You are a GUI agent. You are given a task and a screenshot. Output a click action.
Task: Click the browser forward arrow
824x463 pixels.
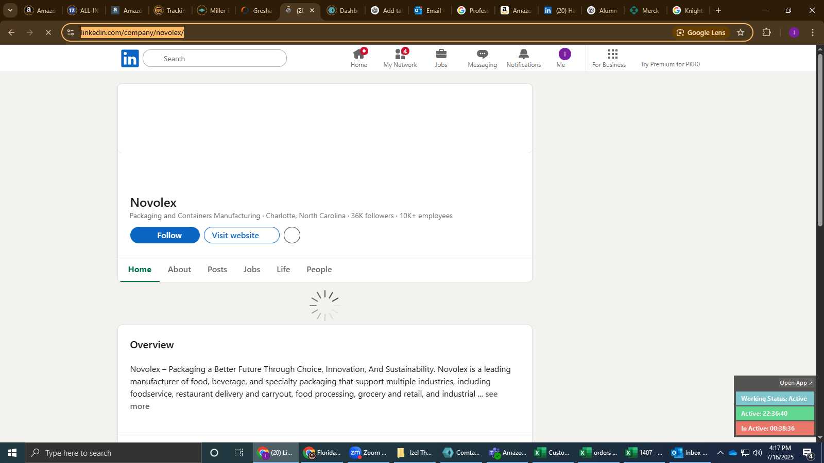tap(30, 32)
